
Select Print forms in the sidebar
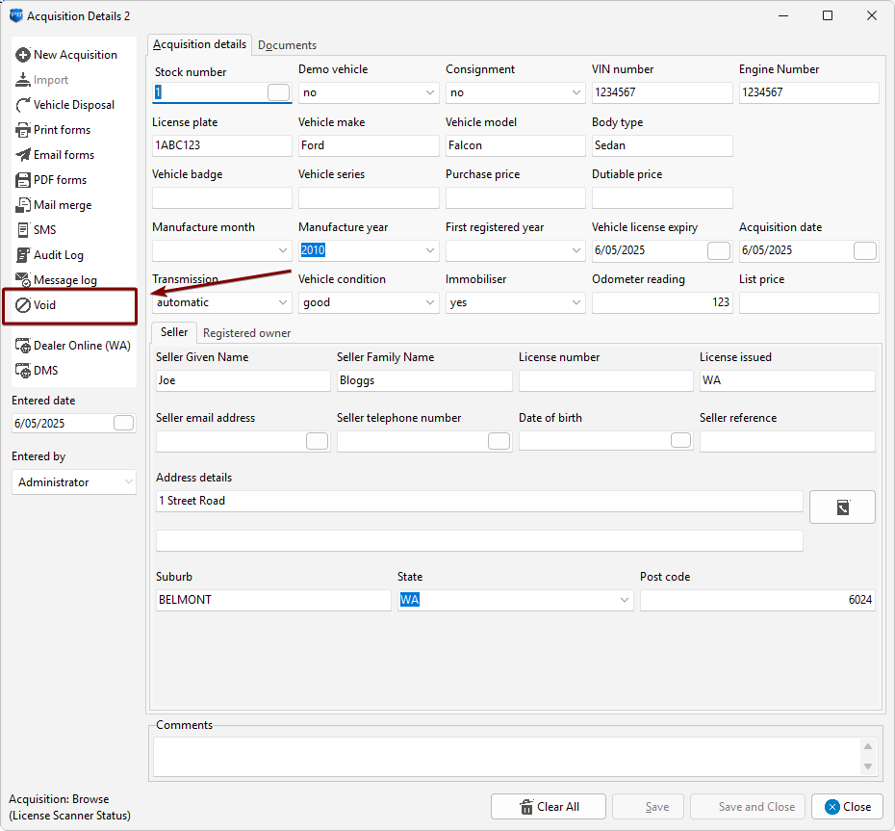(x=62, y=130)
